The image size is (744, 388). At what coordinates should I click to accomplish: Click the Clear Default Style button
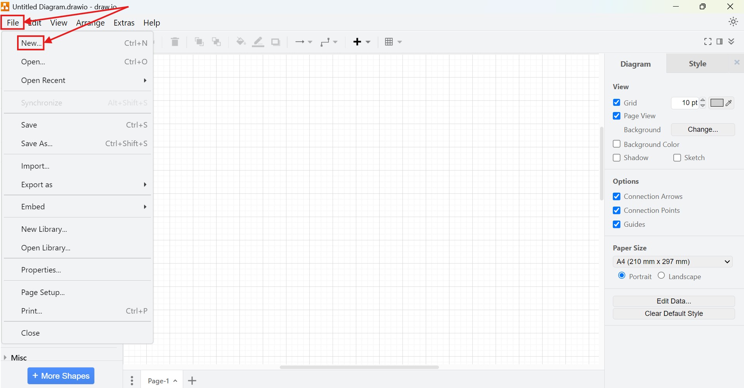(674, 314)
